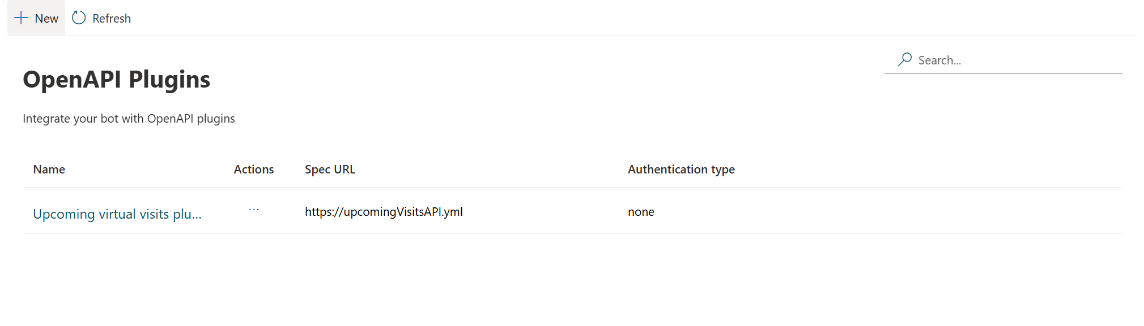Click the 'none' authentication type cell
1144x326 pixels.
click(x=641, y=212)
